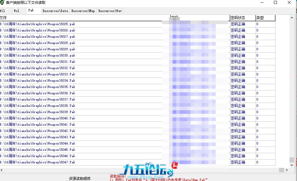The image size is (297, 181).
Task: Minimize the 客户端按照以下文件读取 window
Action: (262, 2)
